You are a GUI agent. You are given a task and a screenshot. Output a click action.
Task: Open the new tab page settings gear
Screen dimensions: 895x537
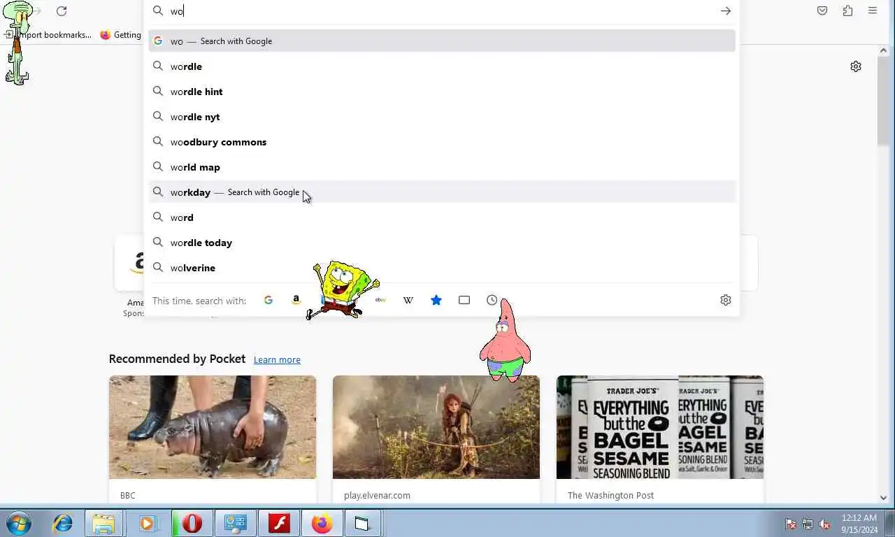[856, 66]
